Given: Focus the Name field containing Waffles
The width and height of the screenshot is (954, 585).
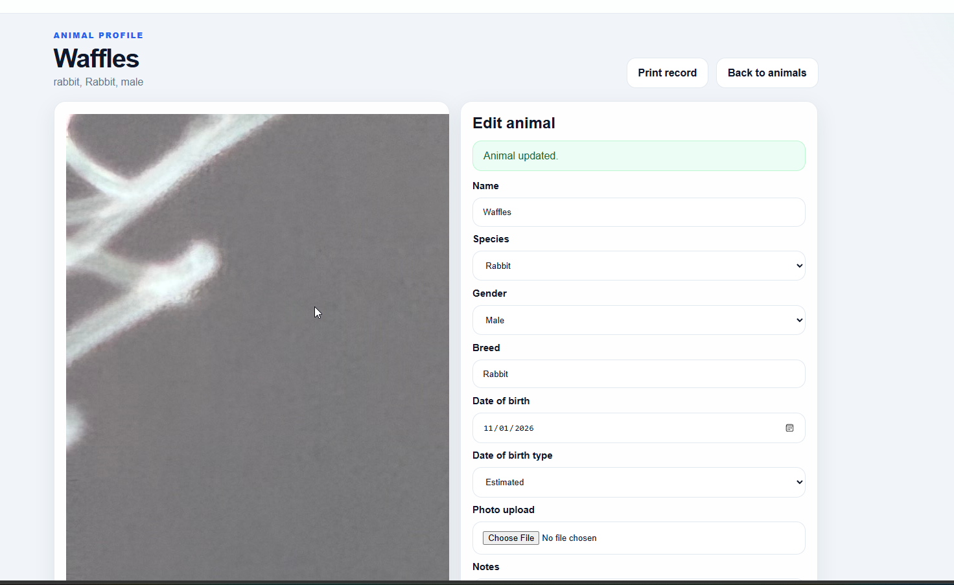Looking at the screenshot, I should pyautogui.click(x=638, y=212).
